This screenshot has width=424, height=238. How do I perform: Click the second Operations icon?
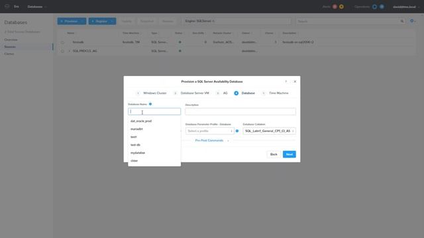tap(382, 7)
